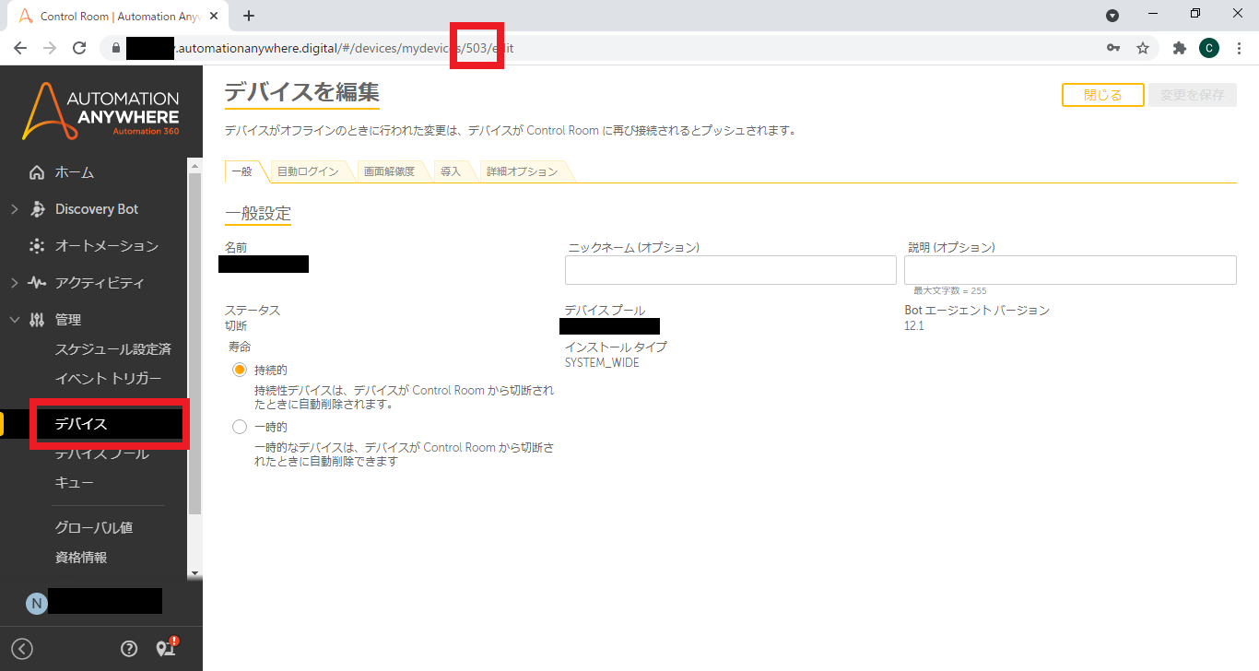Click the browser address bar URL
This screenshot has width=1259, height=671.
click(344, 48)
